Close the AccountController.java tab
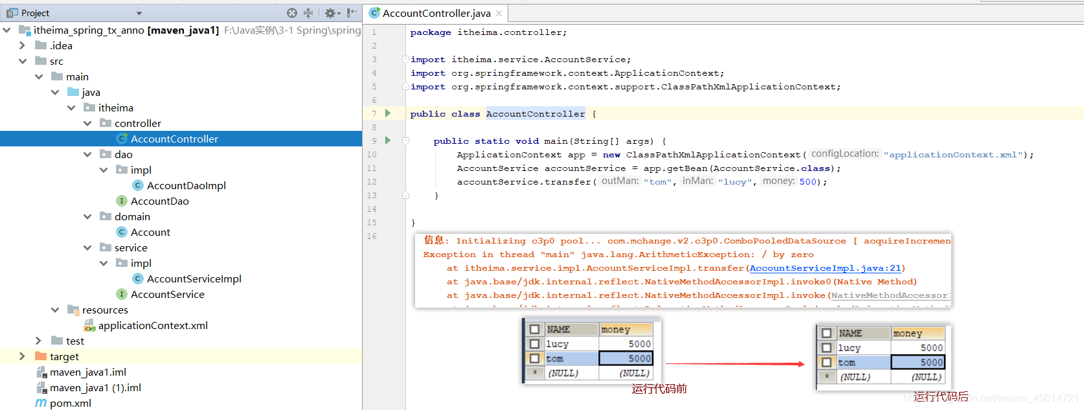The height and width of the screenshot is (410, 1084). click(499, 13)
